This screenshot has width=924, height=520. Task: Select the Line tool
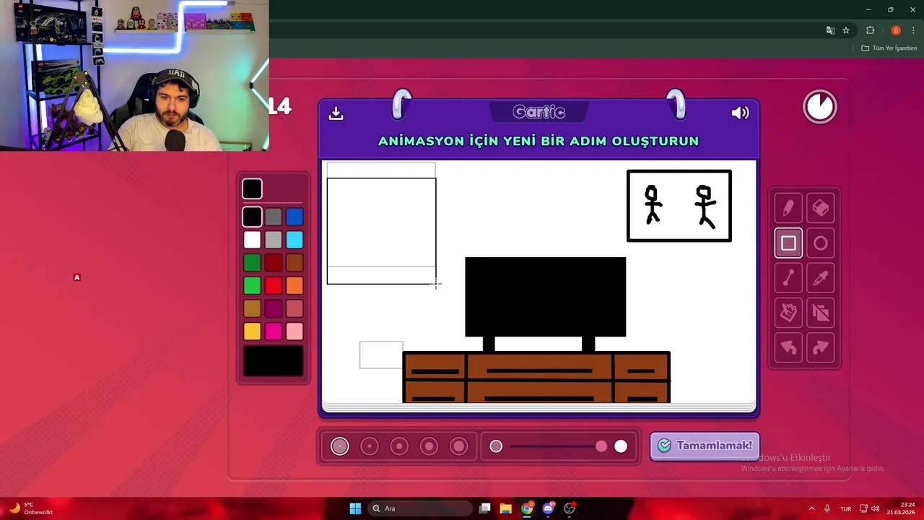[x=788, y=278]
